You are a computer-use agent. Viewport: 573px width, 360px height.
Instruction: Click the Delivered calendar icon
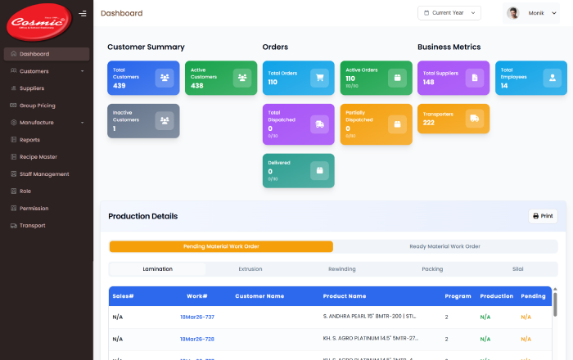point(319,170)
